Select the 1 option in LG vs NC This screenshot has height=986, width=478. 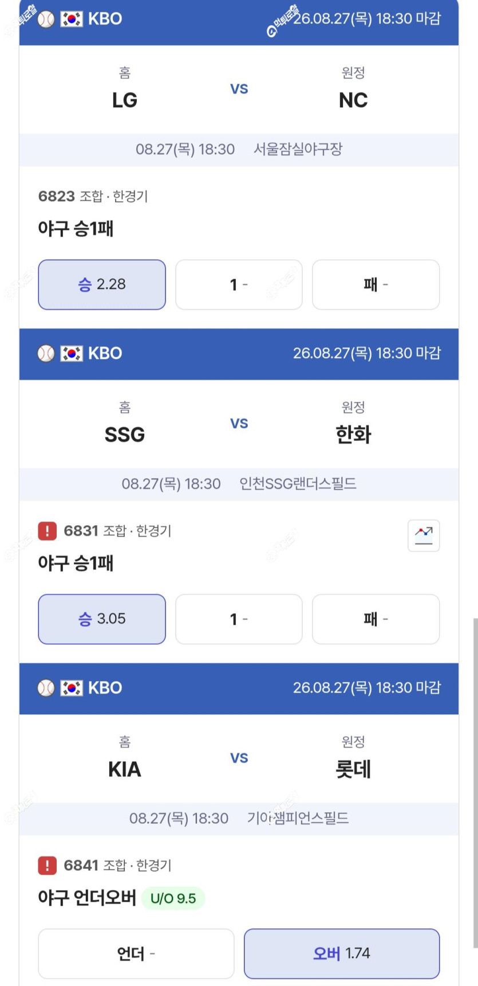(x=239, y=284)
